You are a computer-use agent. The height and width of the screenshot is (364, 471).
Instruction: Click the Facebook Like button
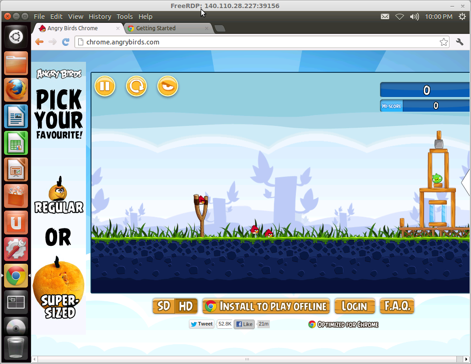244,324
